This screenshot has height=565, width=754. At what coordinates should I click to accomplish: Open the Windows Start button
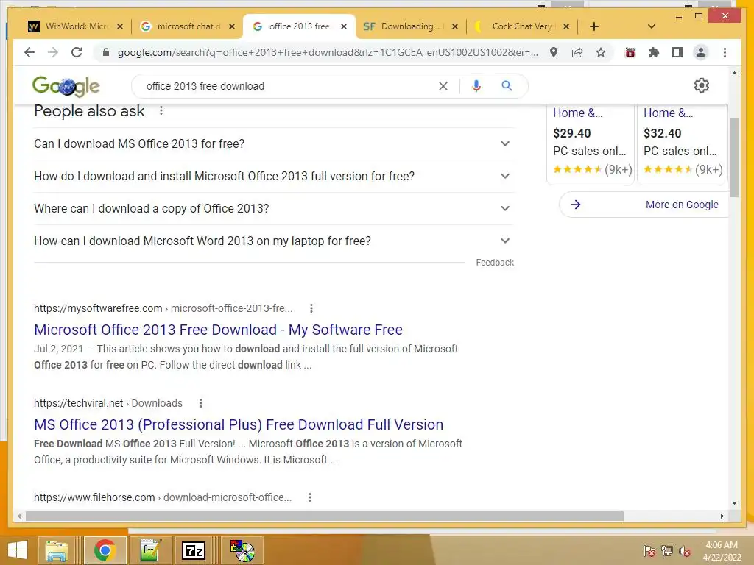tap(18, 550)
